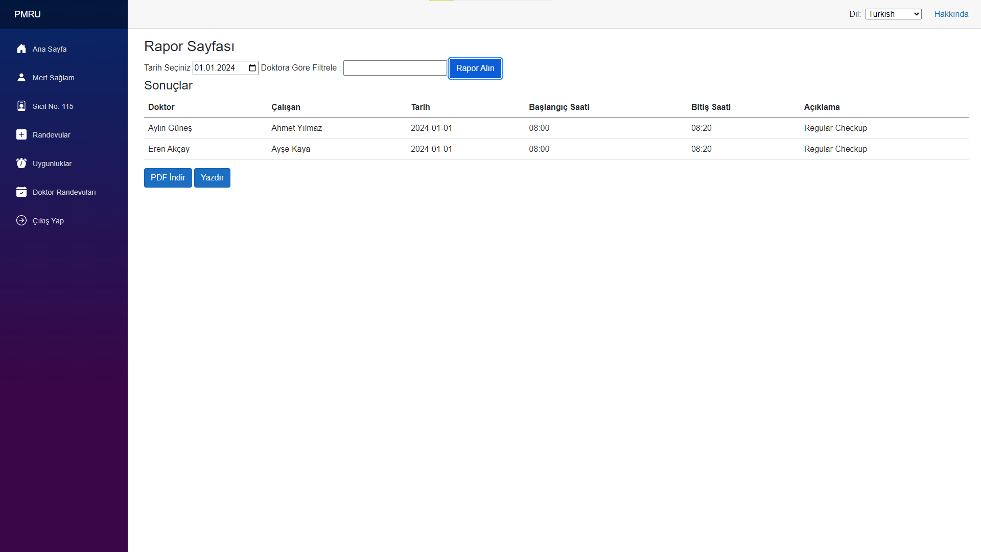Open the Randevular menu item
The image size is (981, 552).
[52, 135]
